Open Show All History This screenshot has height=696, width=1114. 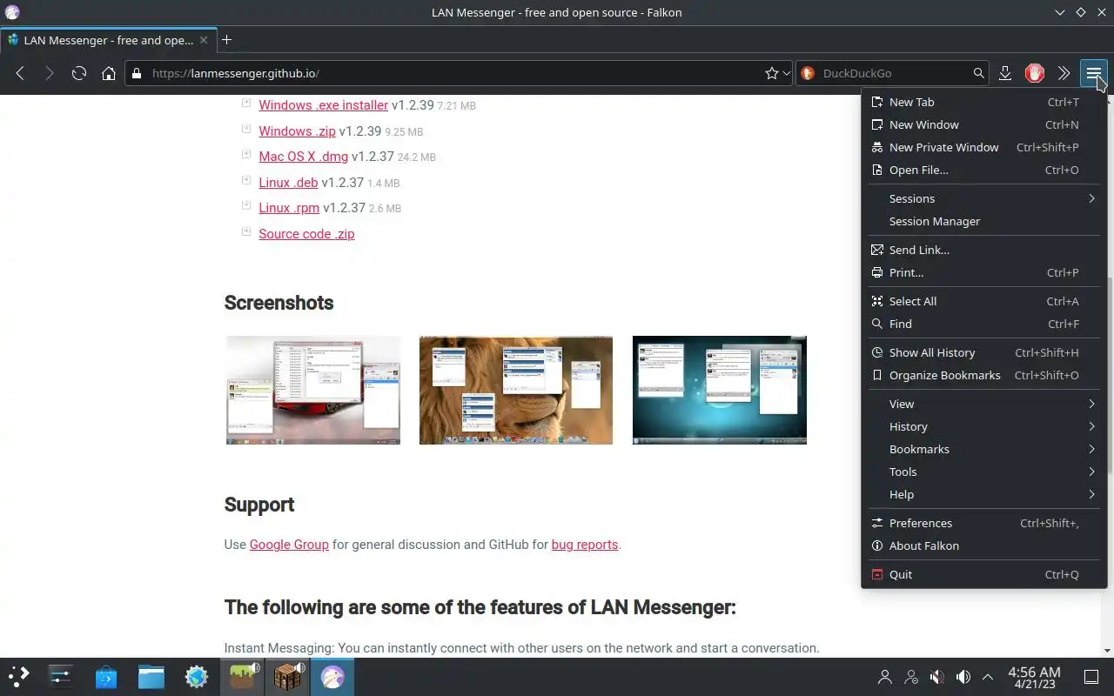pos(983,352)
